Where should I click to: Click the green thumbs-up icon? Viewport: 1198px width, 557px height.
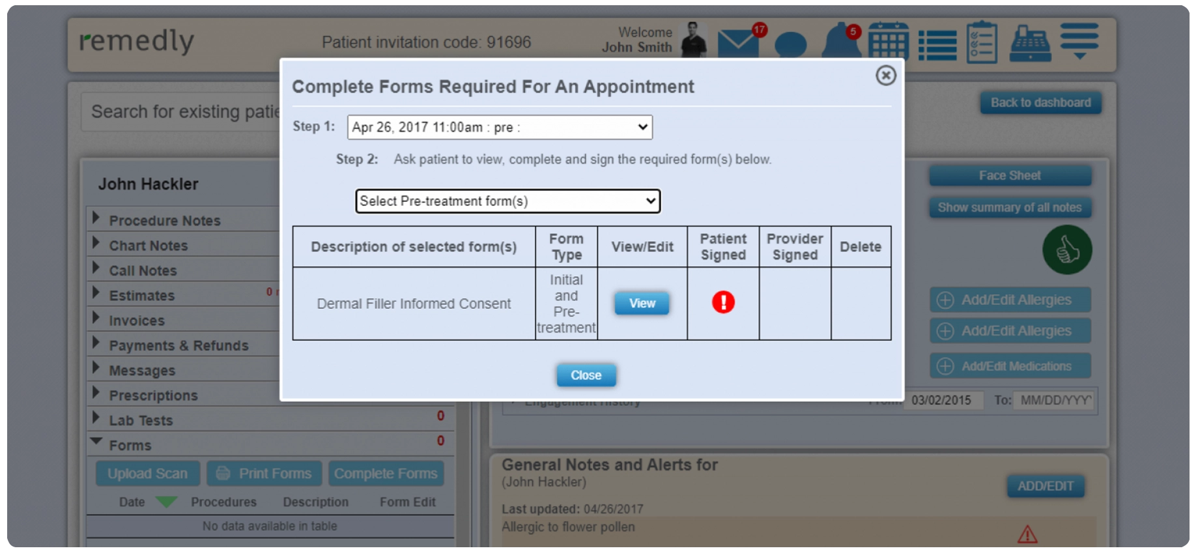1066,250
